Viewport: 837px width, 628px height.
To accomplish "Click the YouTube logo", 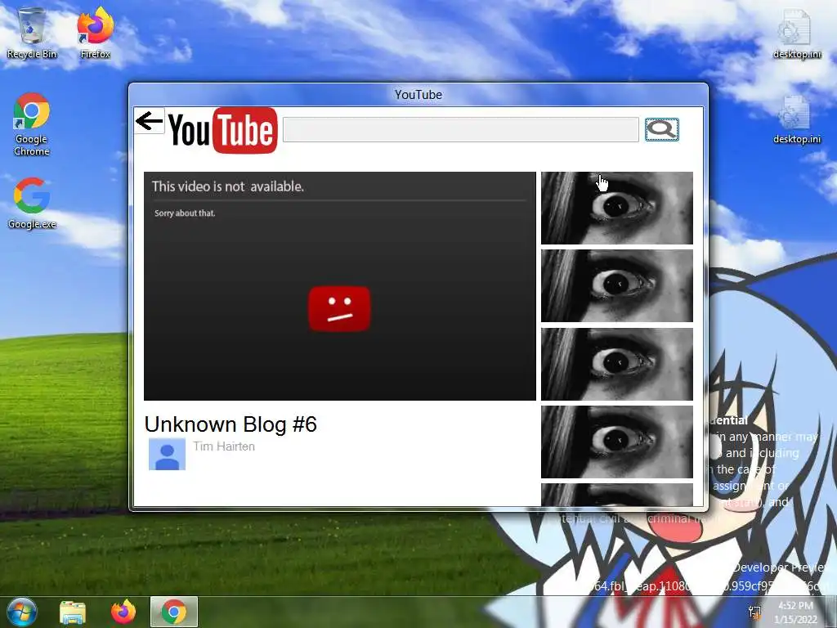I will click(223, 130).
